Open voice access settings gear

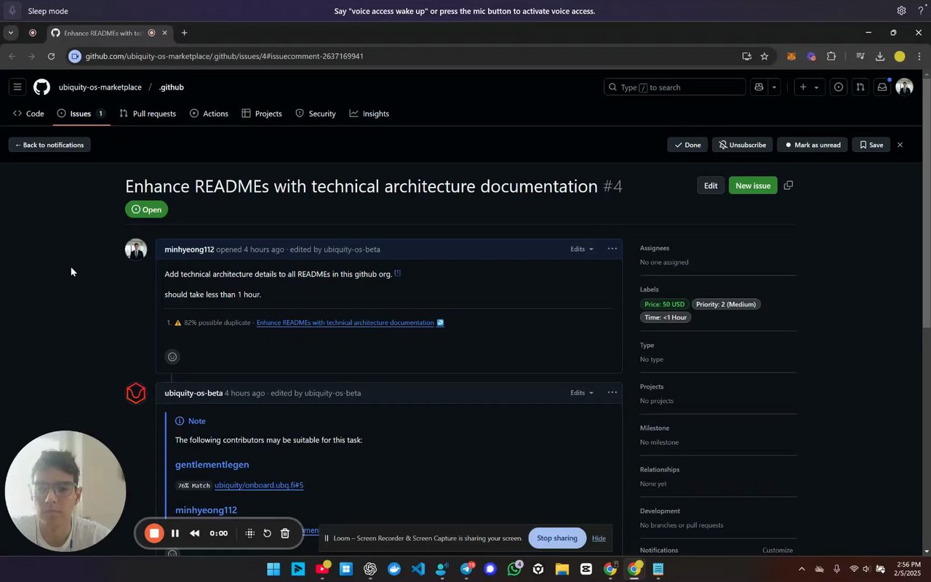[x=901, y=11]
